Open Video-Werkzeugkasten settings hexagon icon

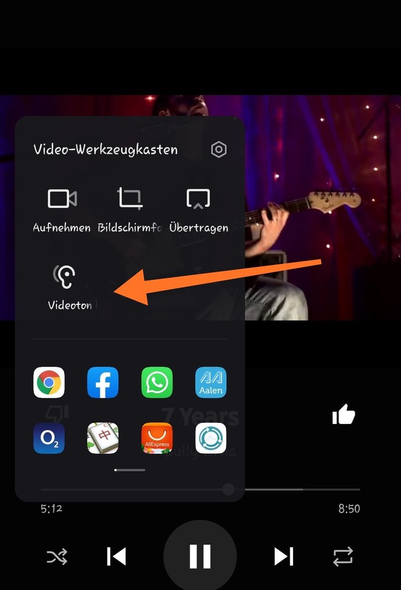pos(219,149)
